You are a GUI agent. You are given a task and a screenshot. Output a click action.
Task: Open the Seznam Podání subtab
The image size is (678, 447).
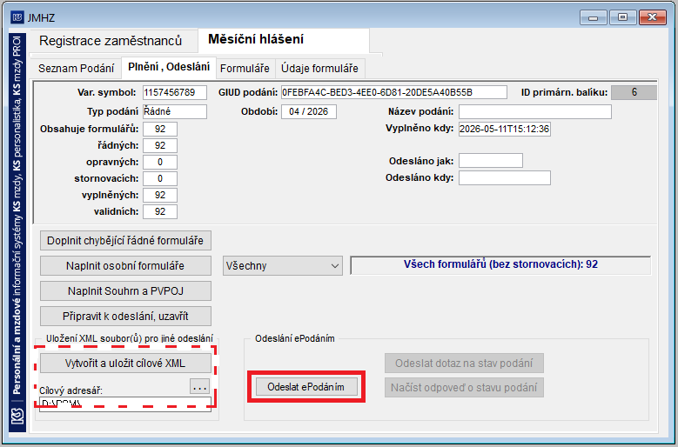76,69
